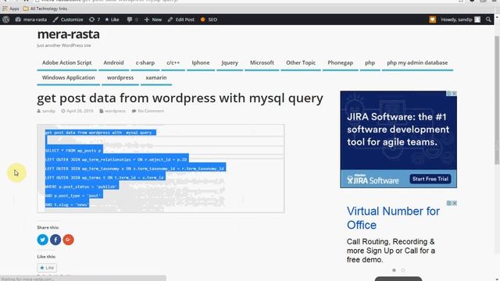Open the All Technology links bookmark folder
This screenshot has width=500, height=281.
coord(45,9)
